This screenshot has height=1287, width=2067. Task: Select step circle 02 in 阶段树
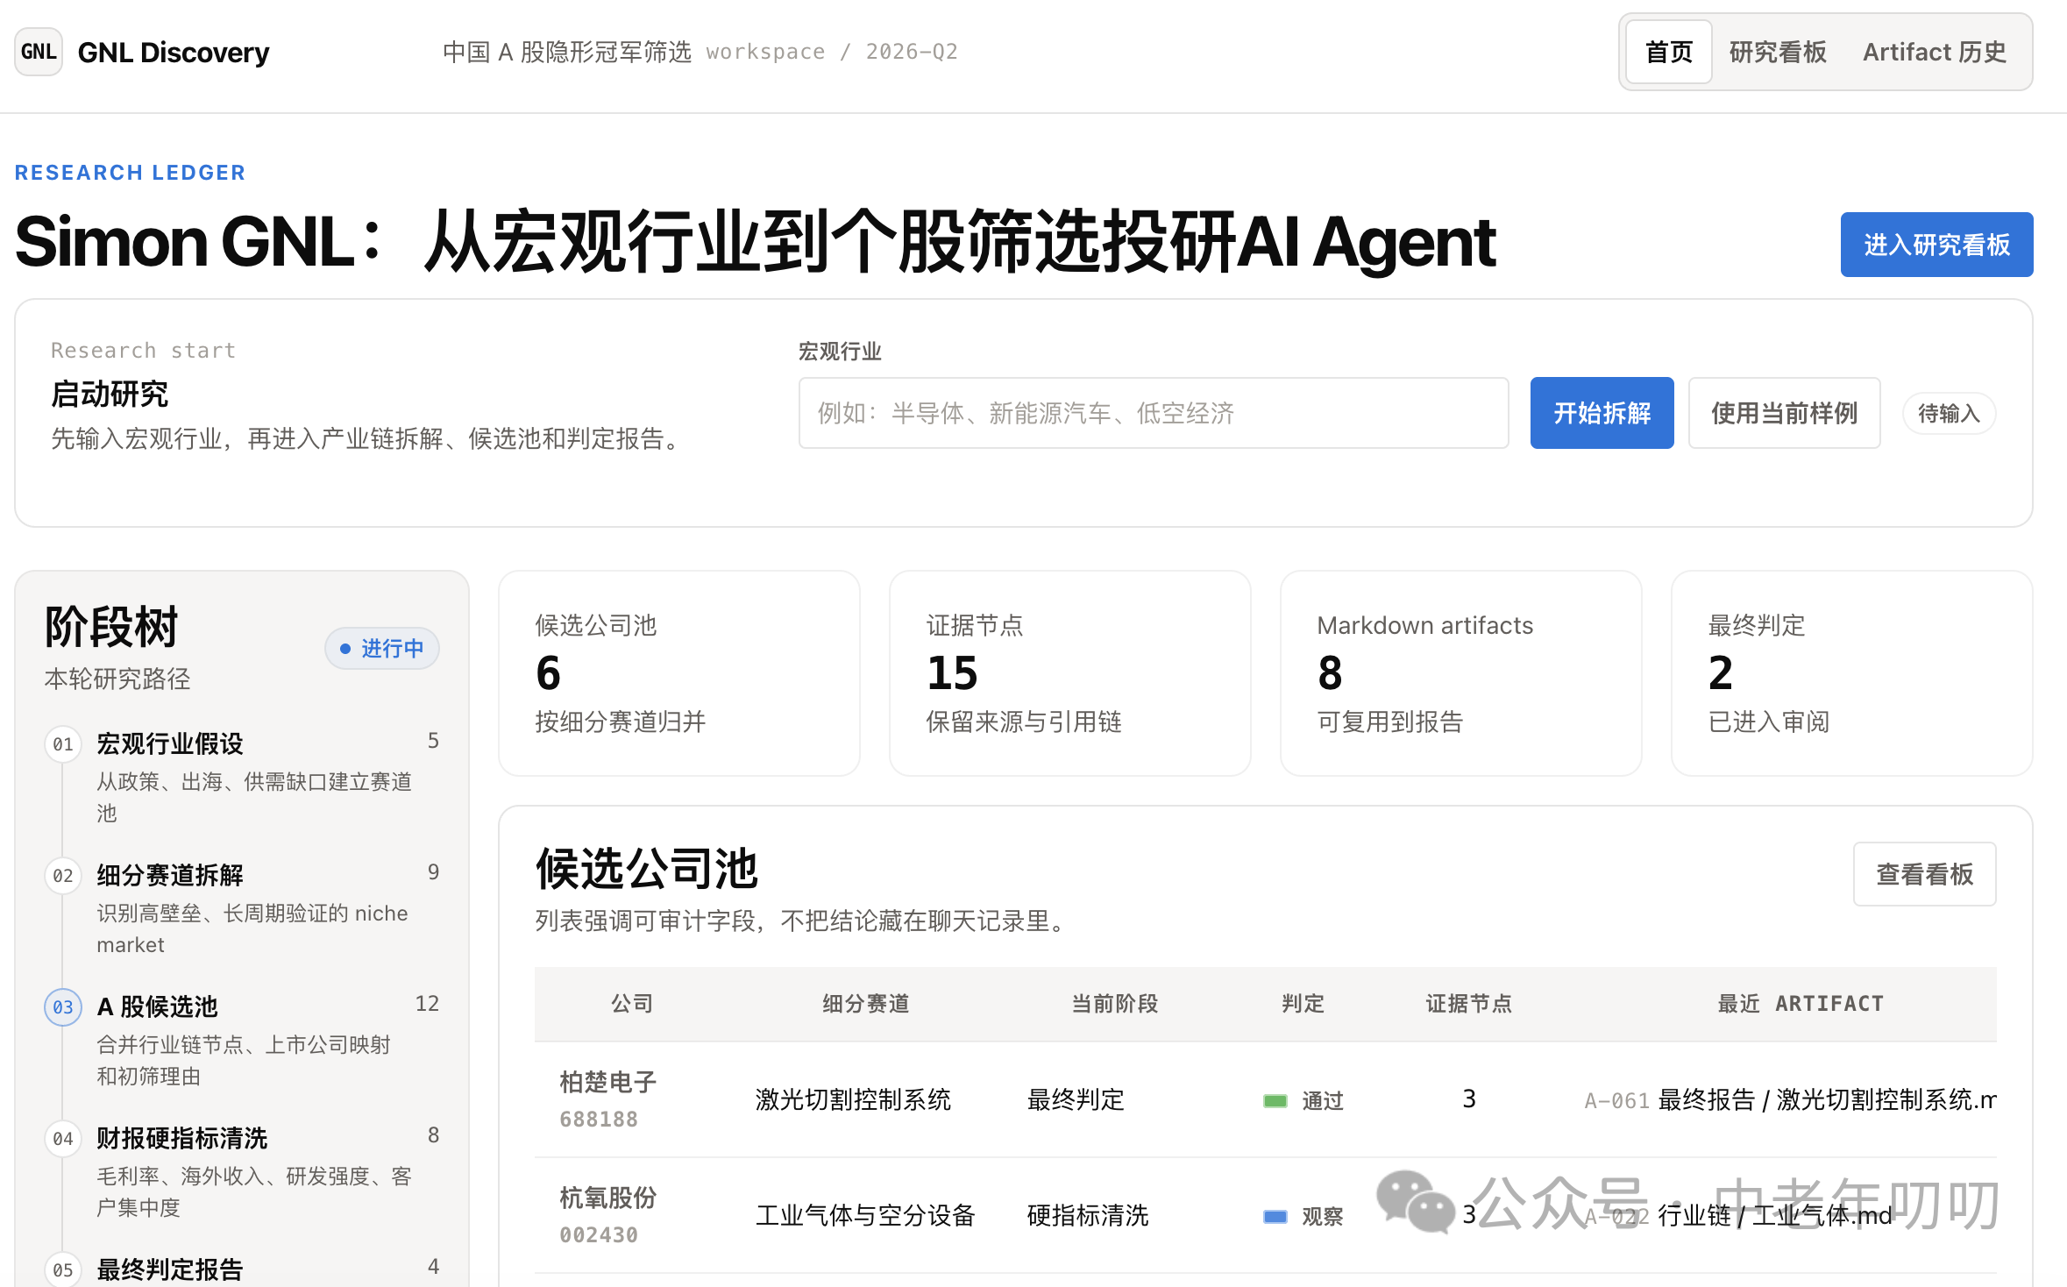pyautogui.click(x=63, y=876)
